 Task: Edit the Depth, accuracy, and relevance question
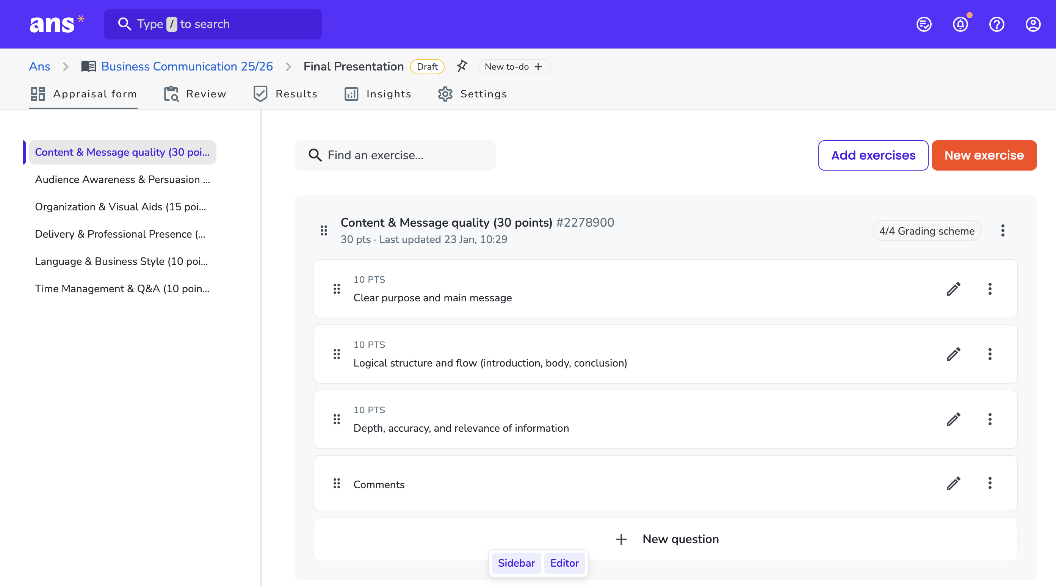(954, 419)
